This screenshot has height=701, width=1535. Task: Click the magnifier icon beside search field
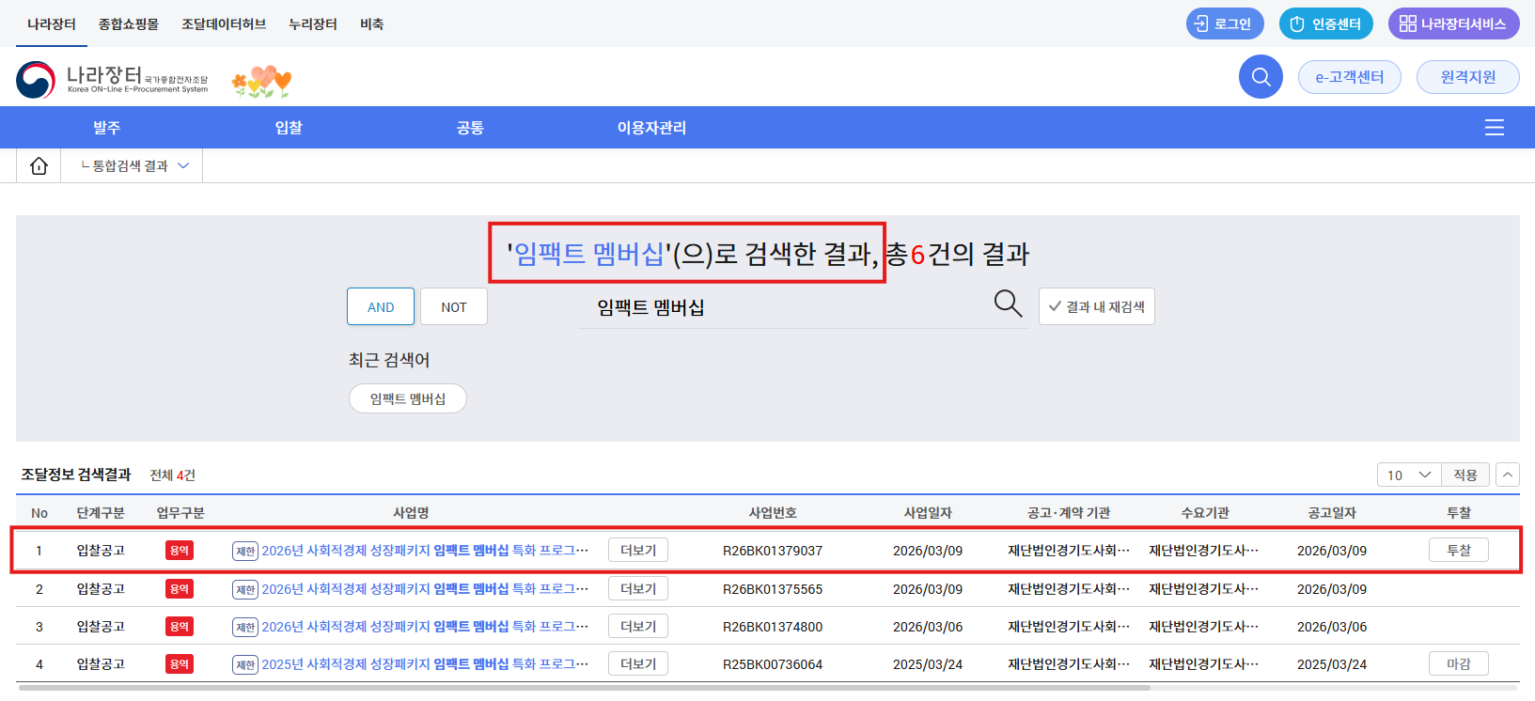1008,304
